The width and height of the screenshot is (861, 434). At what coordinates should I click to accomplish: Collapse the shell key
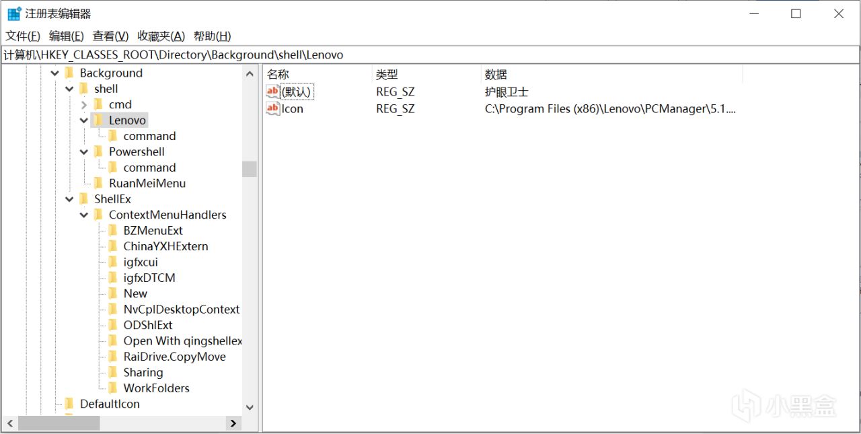(x=69, y=89)
